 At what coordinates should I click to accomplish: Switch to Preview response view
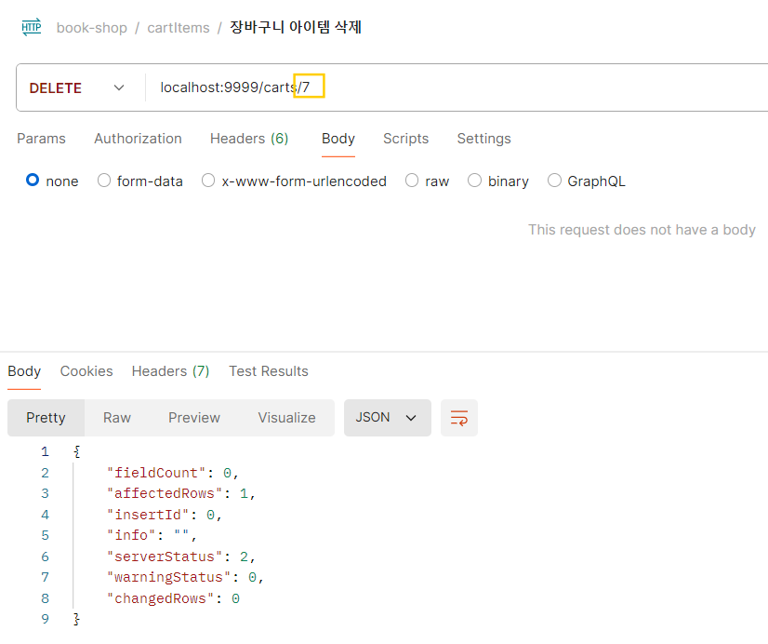pos(194,418)
